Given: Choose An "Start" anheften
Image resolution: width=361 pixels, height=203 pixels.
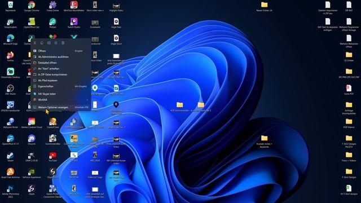Looking at the screenshot, I should click(61, 69).
